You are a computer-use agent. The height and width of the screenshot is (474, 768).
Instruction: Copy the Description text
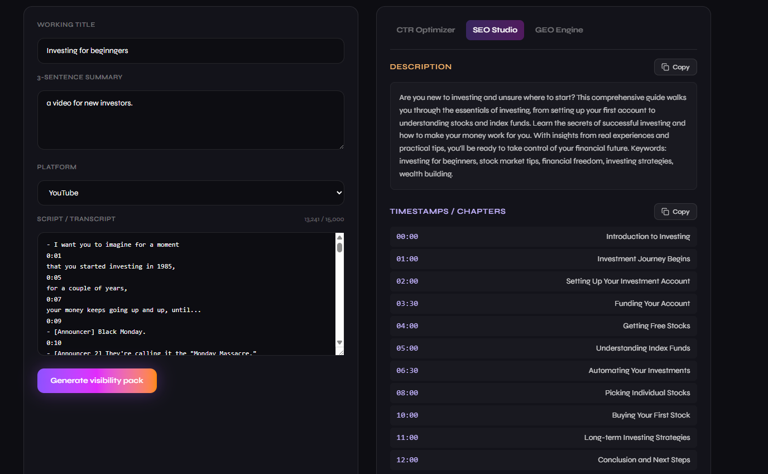pyautogui.click(x=675, y=67)
